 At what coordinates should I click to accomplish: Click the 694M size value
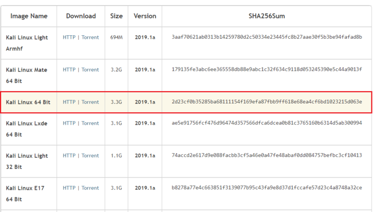coord(116,37)
